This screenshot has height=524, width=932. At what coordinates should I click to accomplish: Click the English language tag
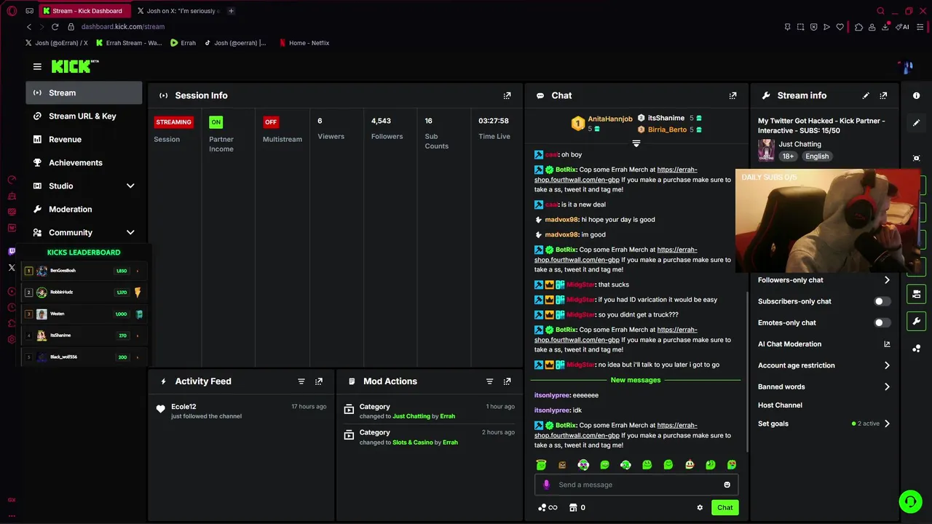tap(817, 156)
